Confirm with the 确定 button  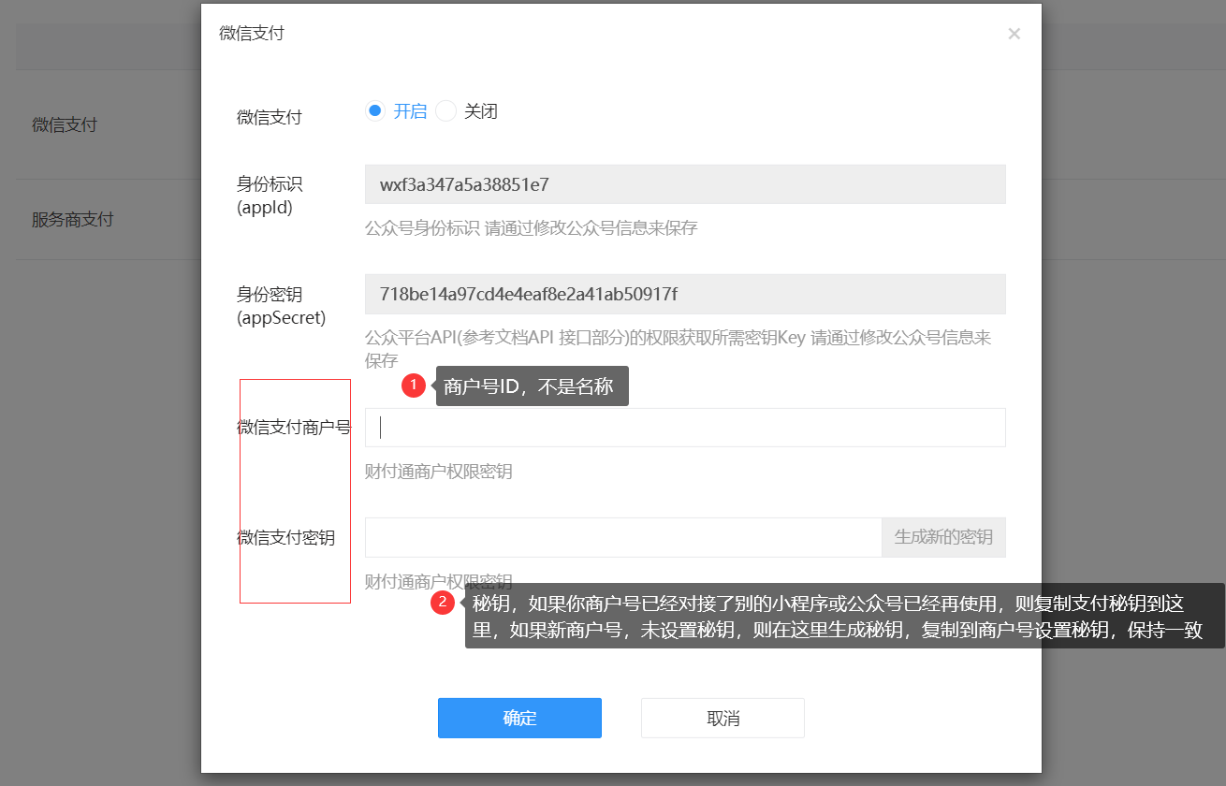[519, 718]
